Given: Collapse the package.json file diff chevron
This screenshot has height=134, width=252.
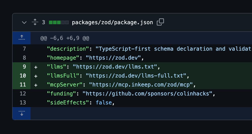Looking at the screenshot, I should [x=24, y=23].
